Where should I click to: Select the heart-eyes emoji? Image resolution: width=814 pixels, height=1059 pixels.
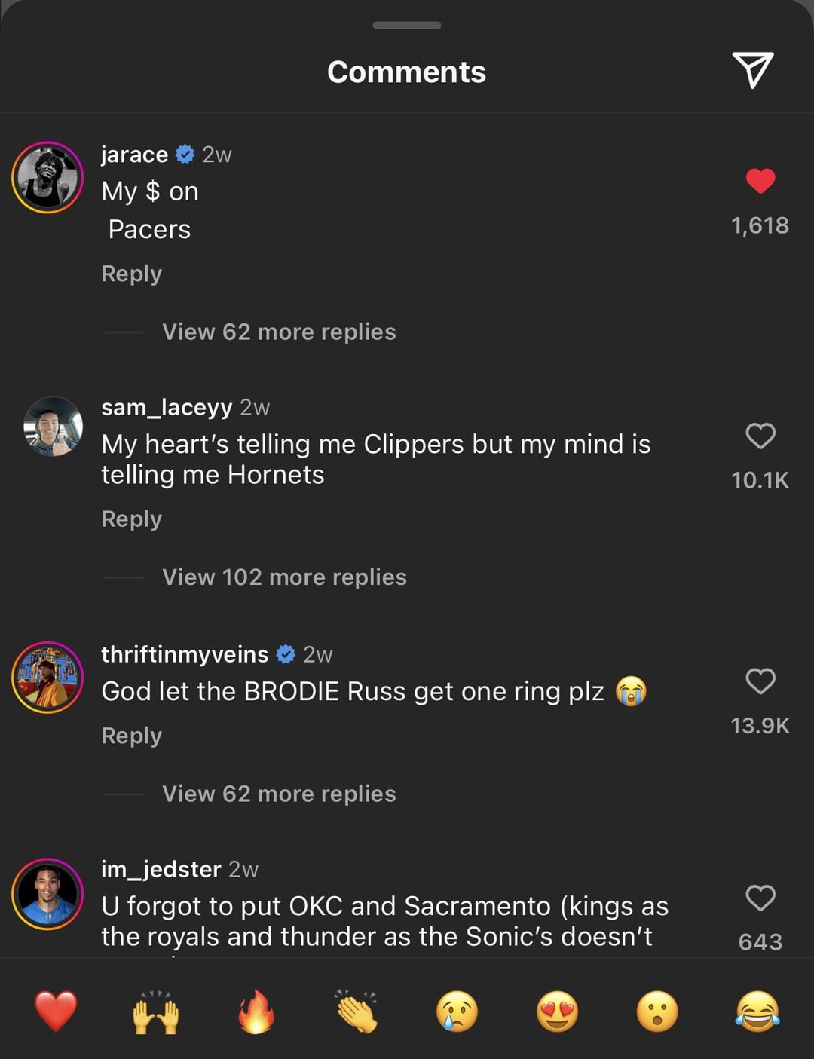point(557,1012)
